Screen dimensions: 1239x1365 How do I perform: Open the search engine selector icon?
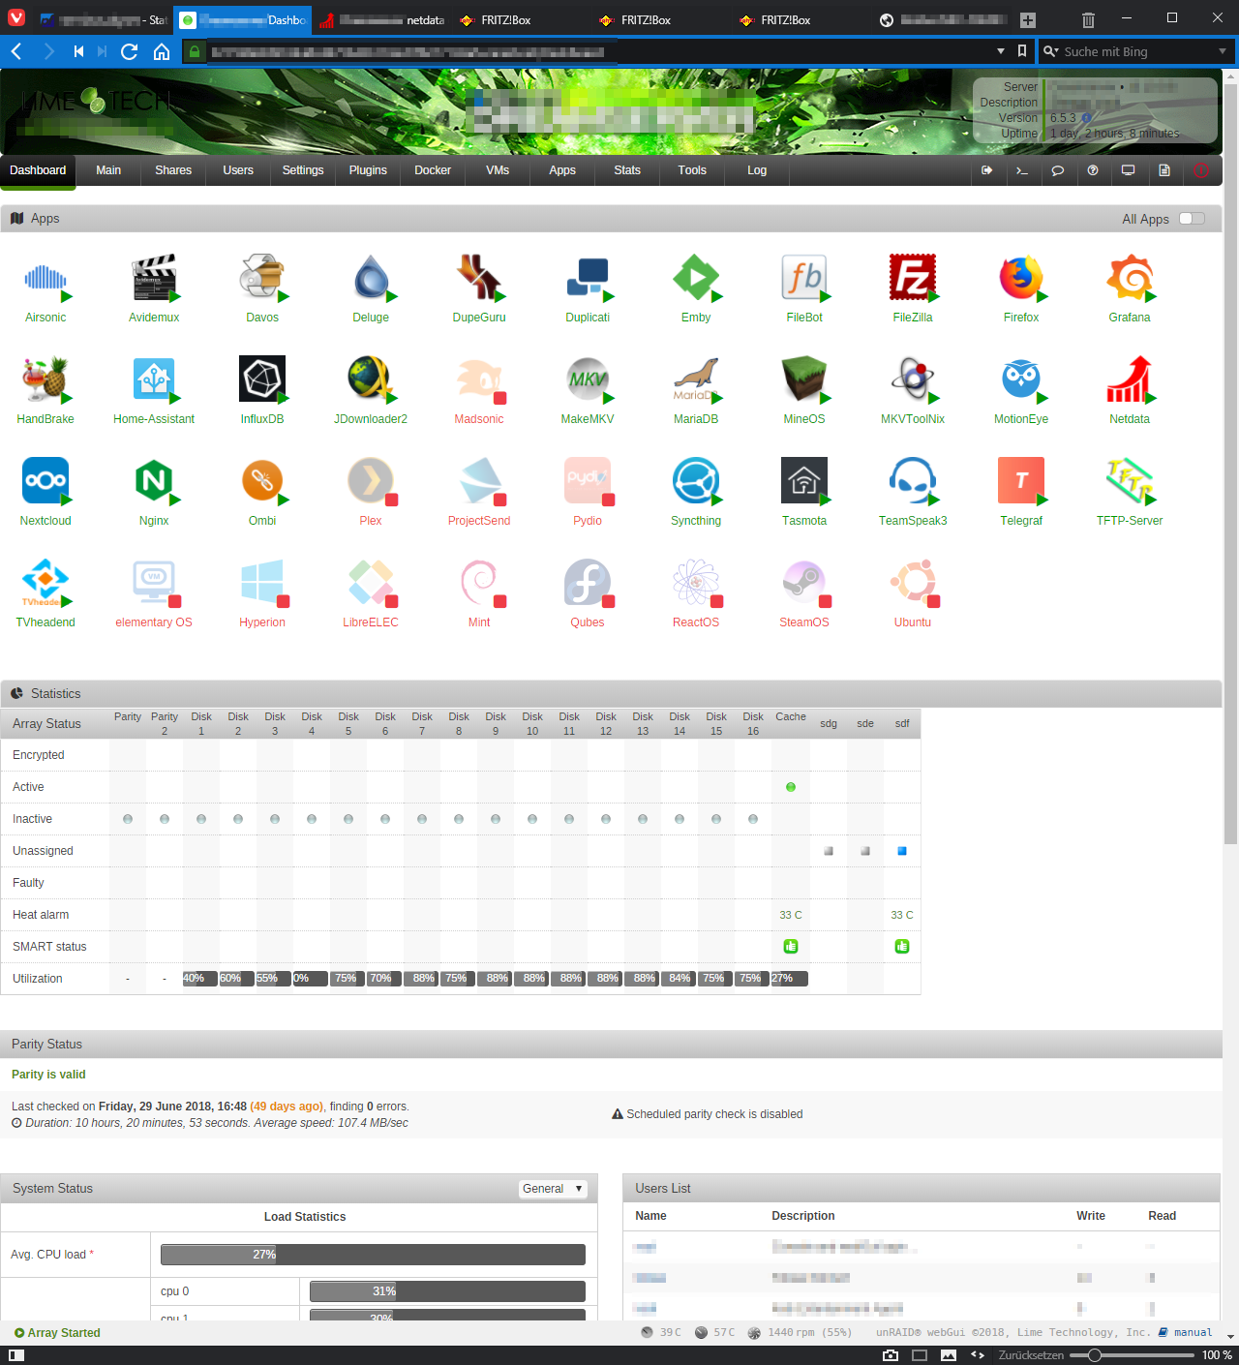1050,51
